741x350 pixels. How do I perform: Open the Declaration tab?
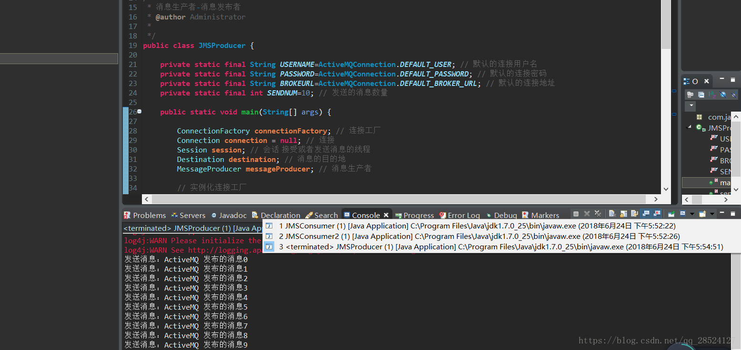(x=276, y=215)
